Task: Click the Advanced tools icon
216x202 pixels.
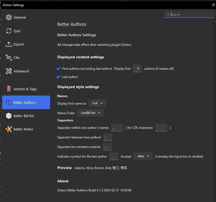Action: tap(9, 71)
